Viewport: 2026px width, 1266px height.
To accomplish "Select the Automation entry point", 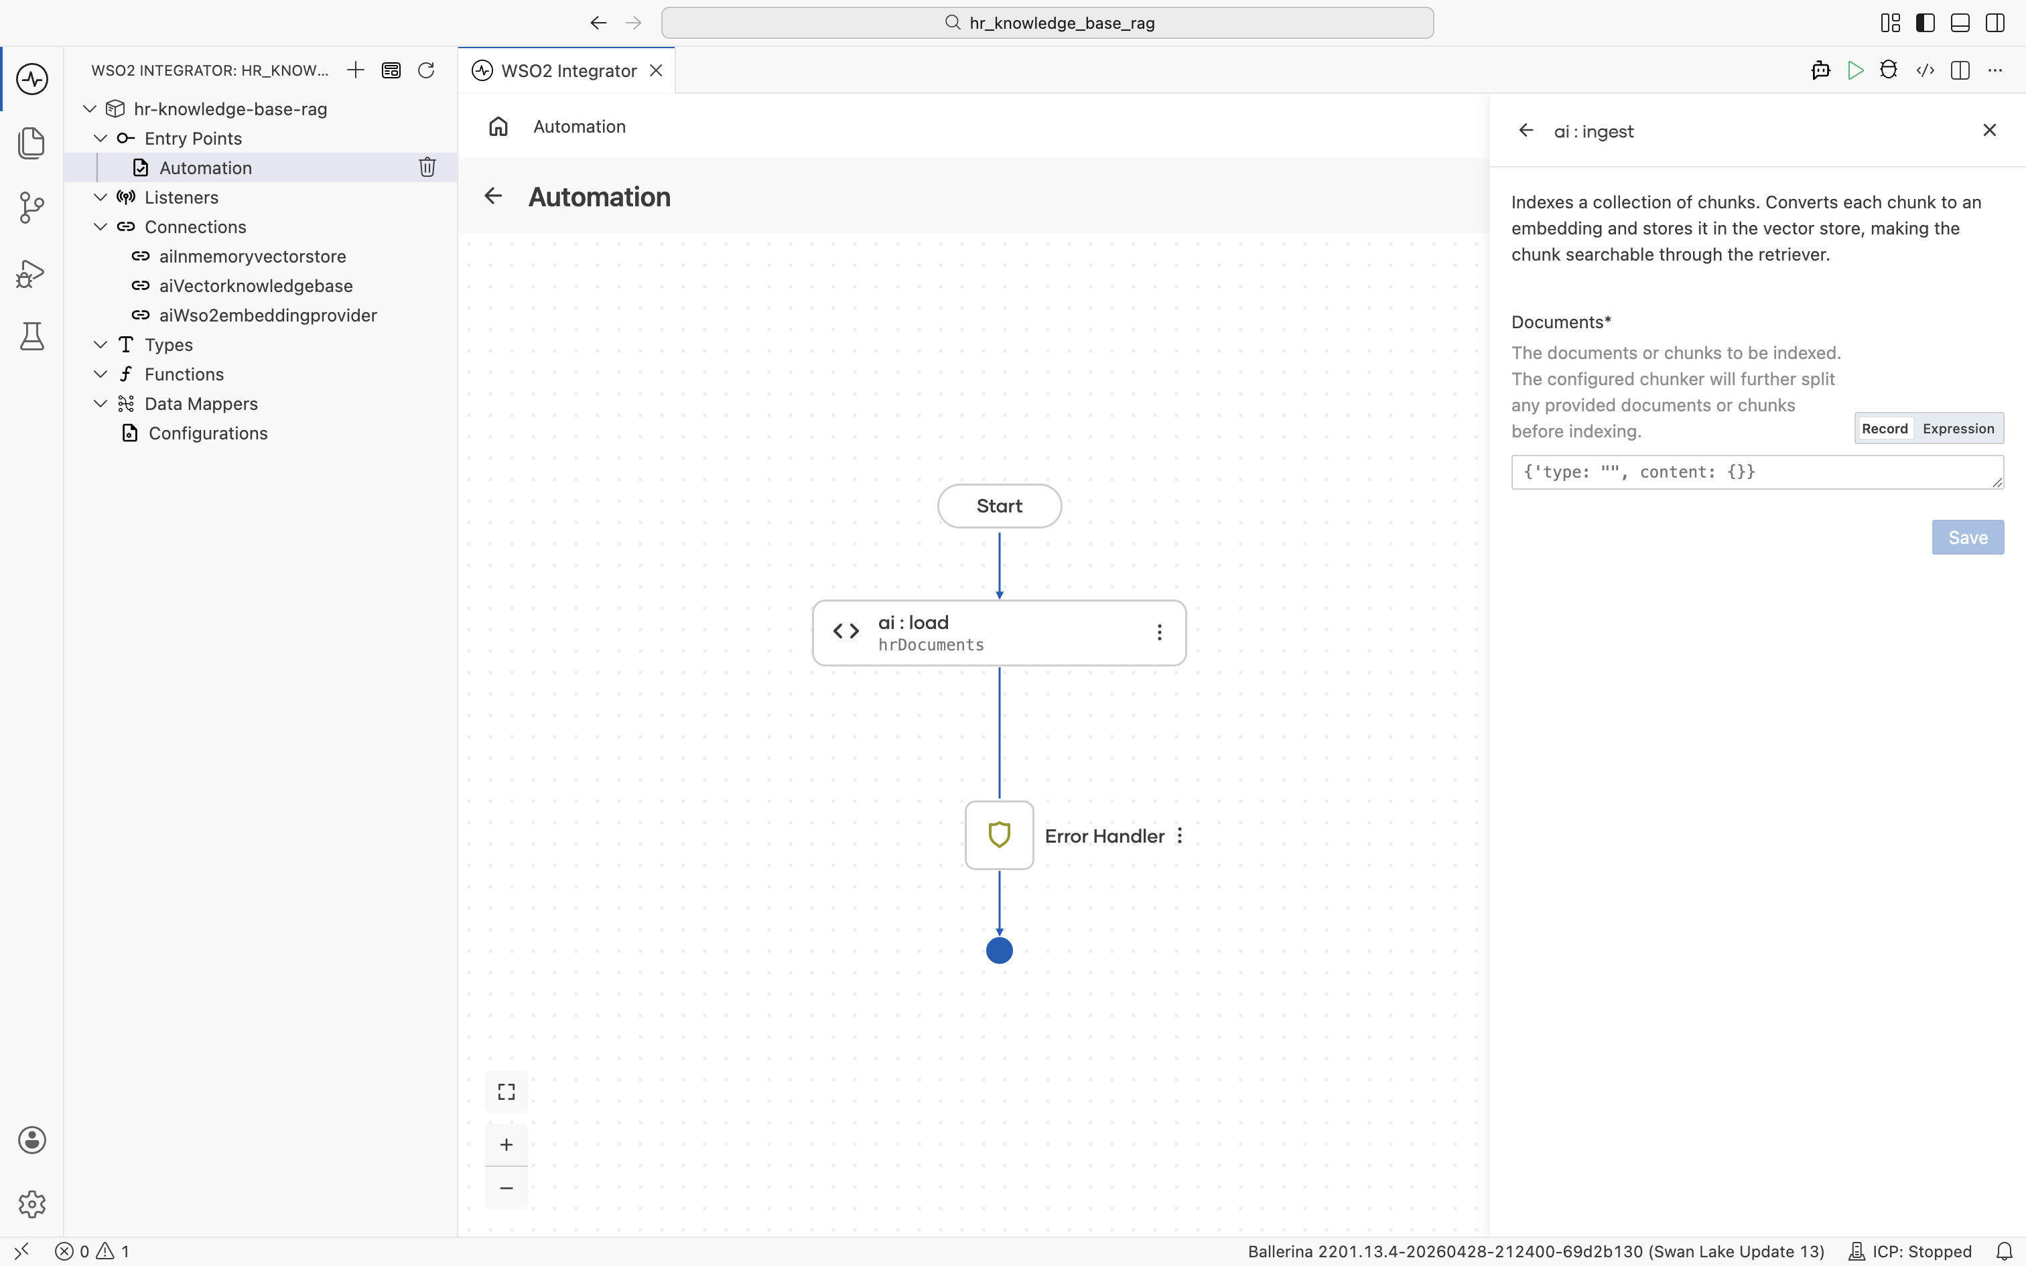I will 261,167.
